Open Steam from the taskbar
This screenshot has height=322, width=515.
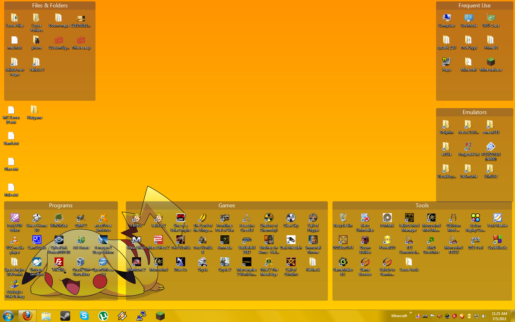[x=65, y=316]
